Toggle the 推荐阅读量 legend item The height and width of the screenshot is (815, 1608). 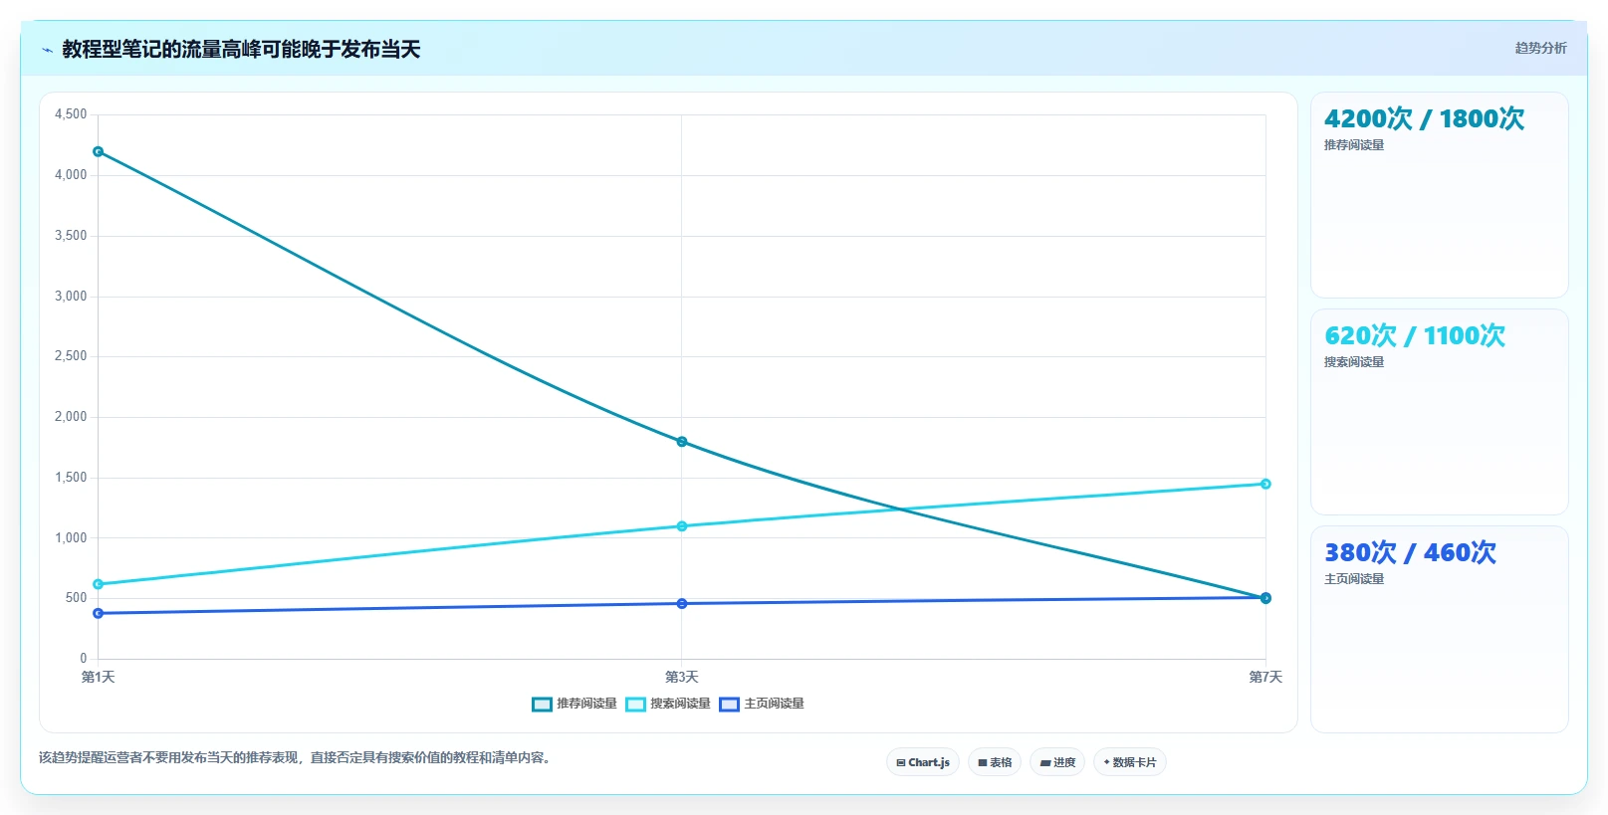574,704
